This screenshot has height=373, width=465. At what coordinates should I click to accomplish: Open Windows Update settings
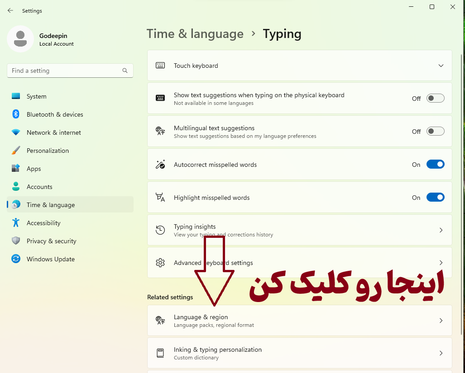(x=70, y=259)
